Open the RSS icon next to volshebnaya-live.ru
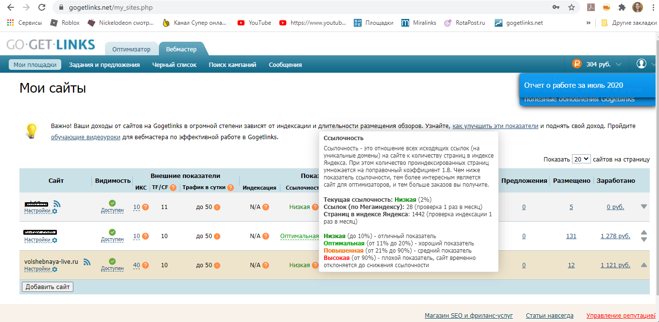659x322 pixels. [x=87, y=262]
